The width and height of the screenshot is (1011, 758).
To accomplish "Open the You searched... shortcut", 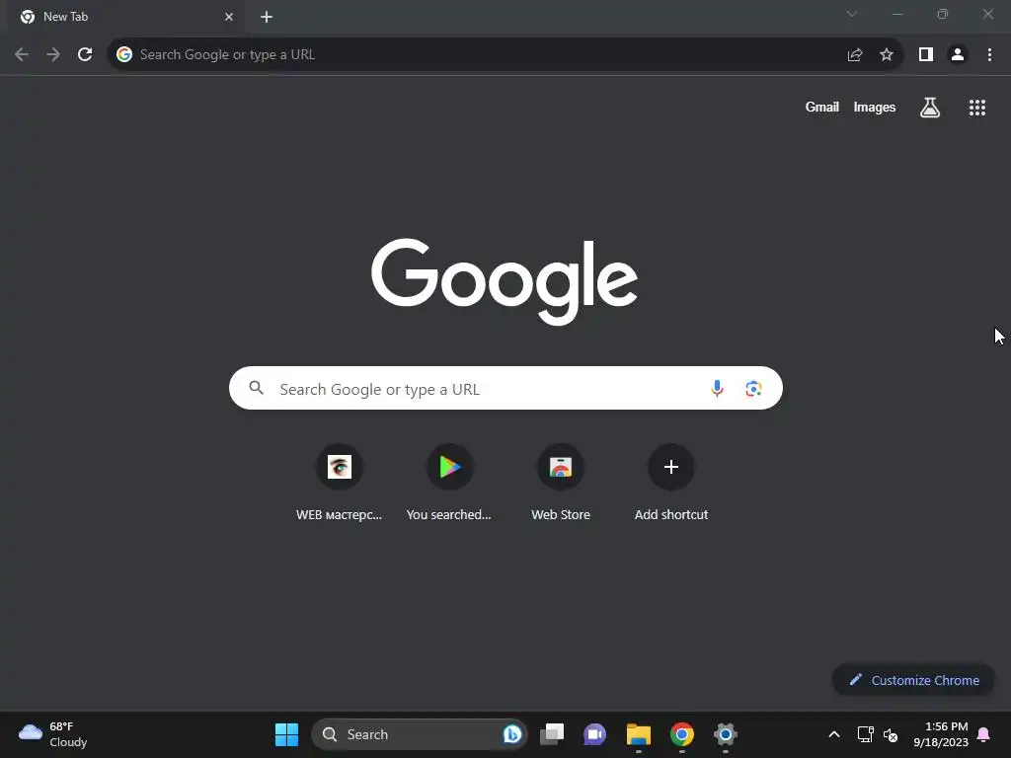I will (x=449, y=482).
